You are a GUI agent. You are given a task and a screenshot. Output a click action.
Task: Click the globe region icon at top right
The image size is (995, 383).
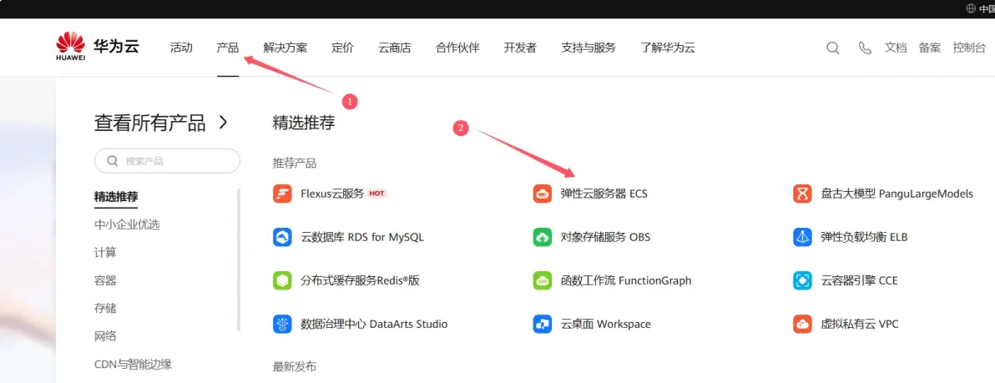971,8
